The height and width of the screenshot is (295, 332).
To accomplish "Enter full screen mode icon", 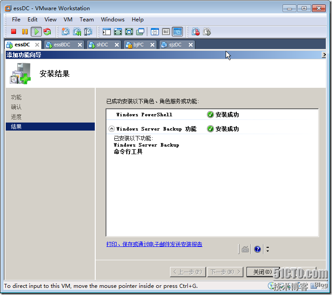I will point(129,32).
